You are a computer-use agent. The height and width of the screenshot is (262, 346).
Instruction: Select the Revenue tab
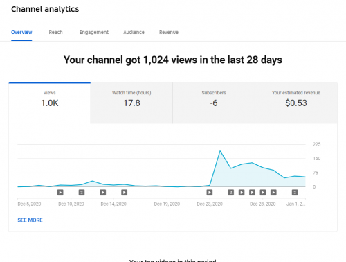pos(169,33)
